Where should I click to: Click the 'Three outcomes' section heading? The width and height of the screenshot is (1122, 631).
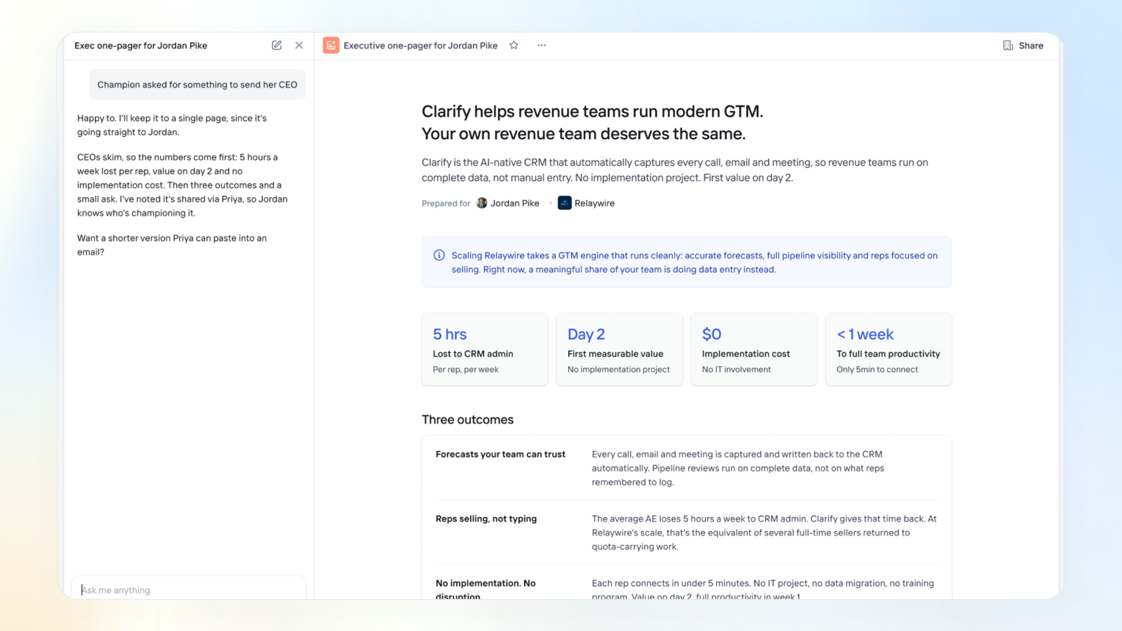coord(468,420)
